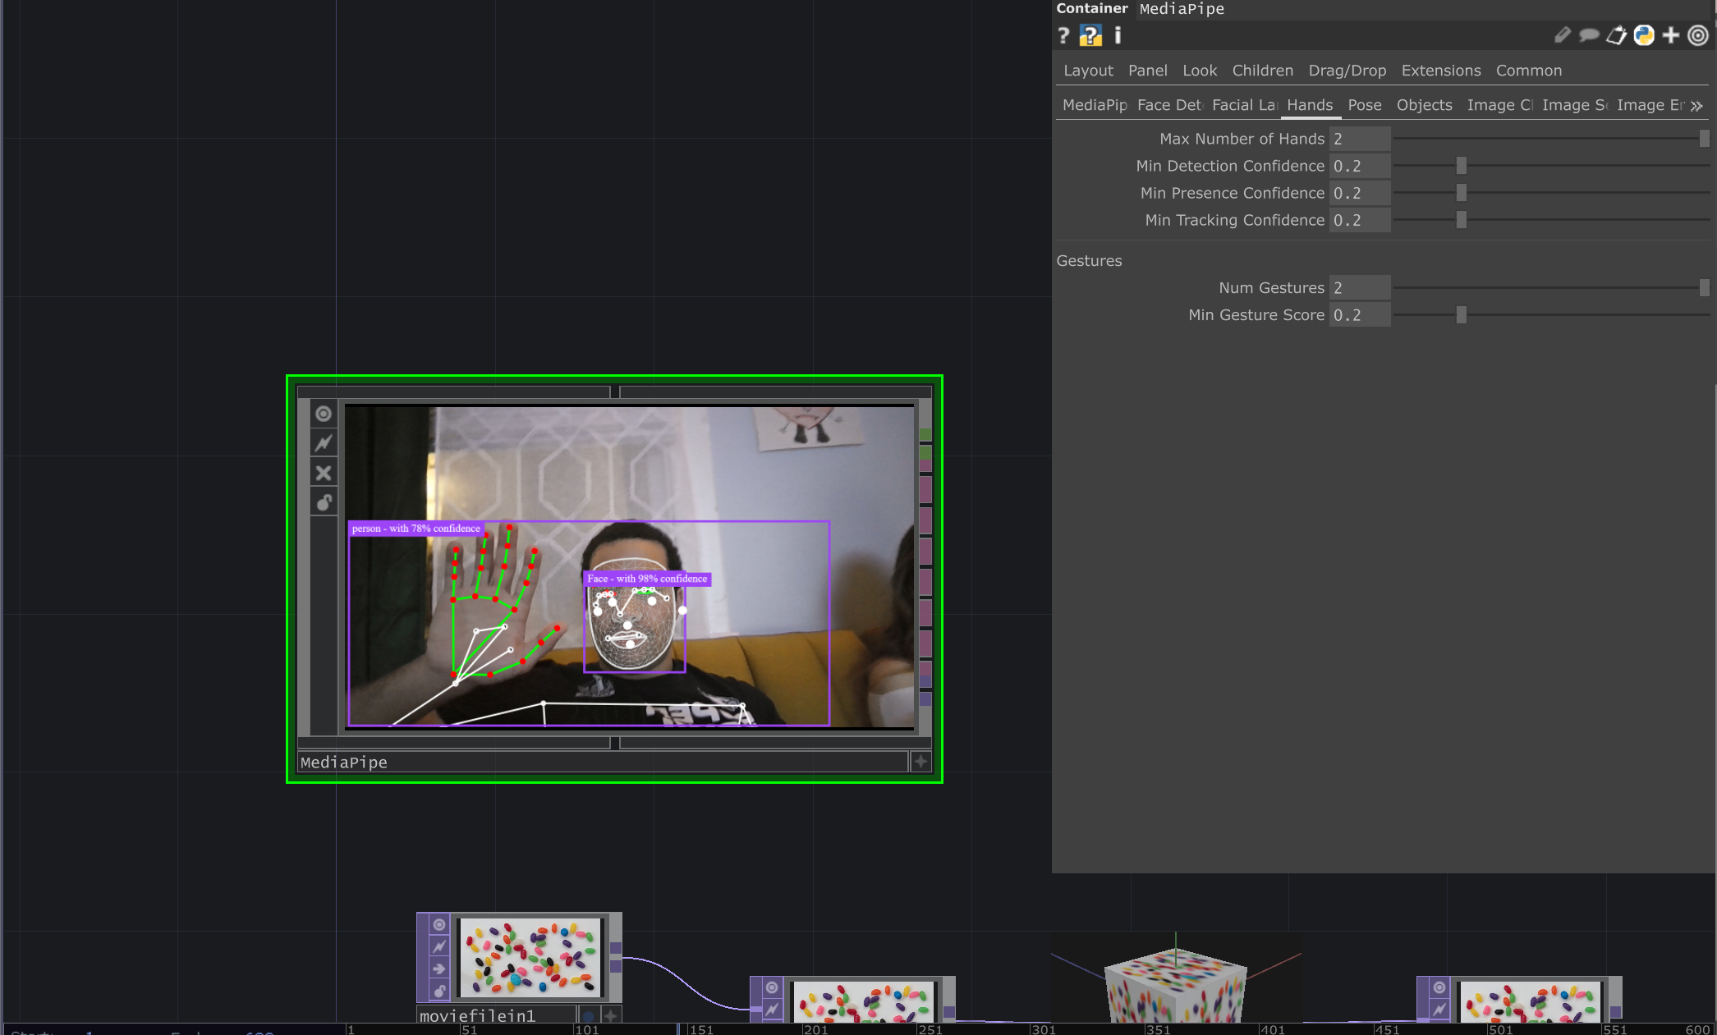1717x1035 pixels.
Task: Toggle the MediaPipe node viewer flag
Action: point(324,414)
